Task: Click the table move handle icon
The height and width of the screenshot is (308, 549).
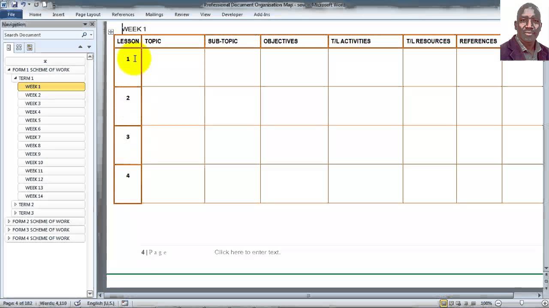Action: (111, 32)
